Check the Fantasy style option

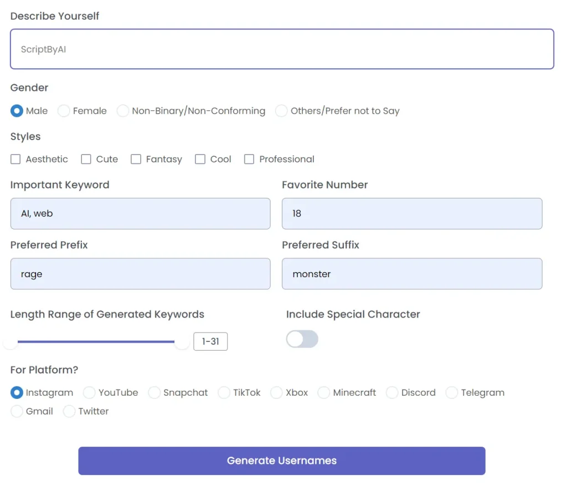pos(136,159)
